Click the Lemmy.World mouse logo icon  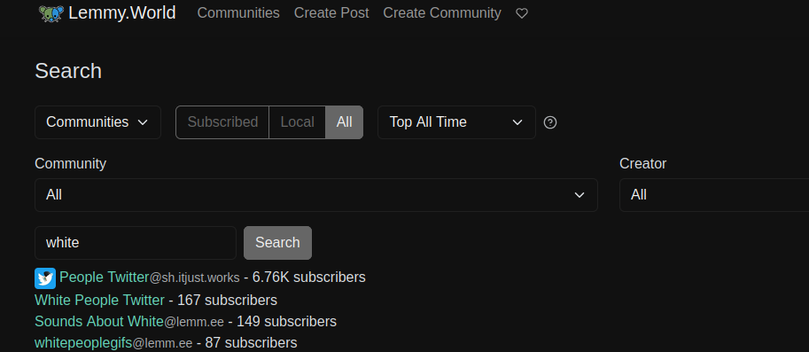pos(51,13)
